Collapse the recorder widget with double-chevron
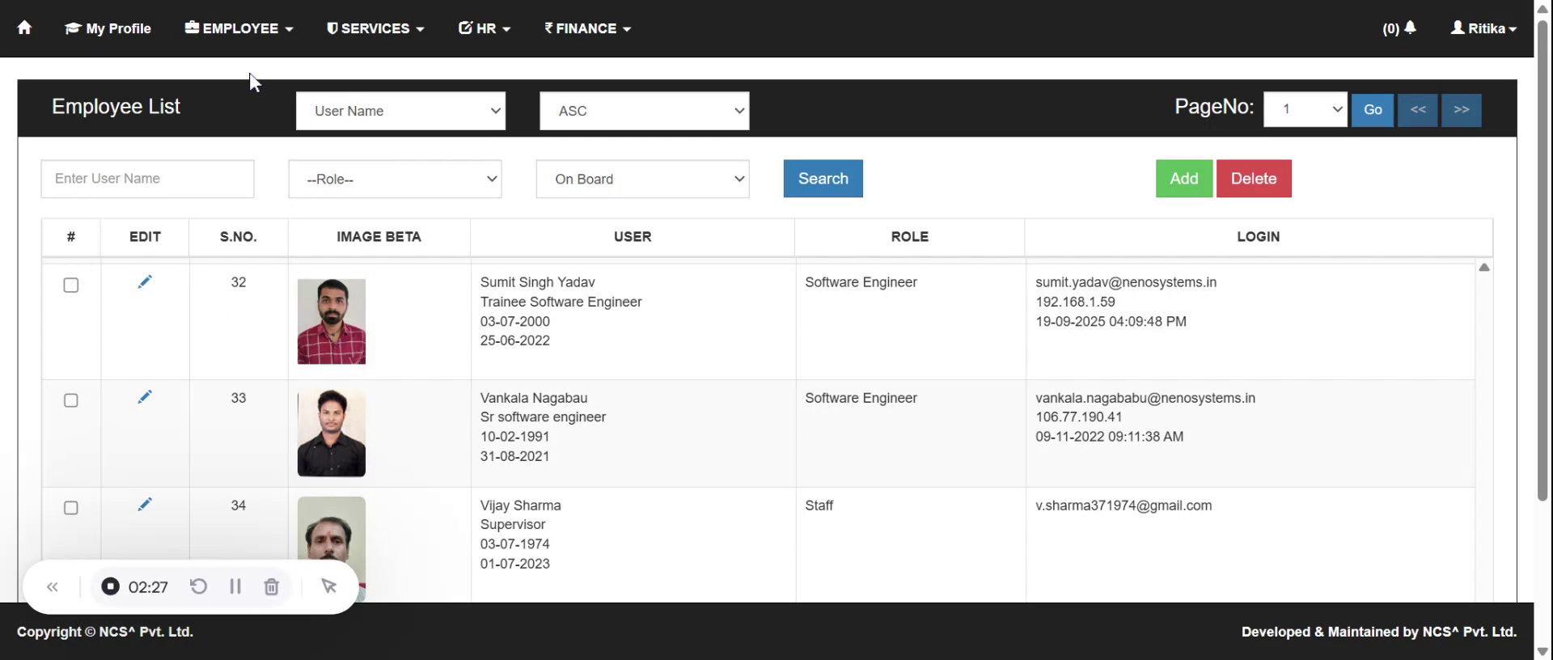The width and height of the screenshot is (1553, 660). 53,587
